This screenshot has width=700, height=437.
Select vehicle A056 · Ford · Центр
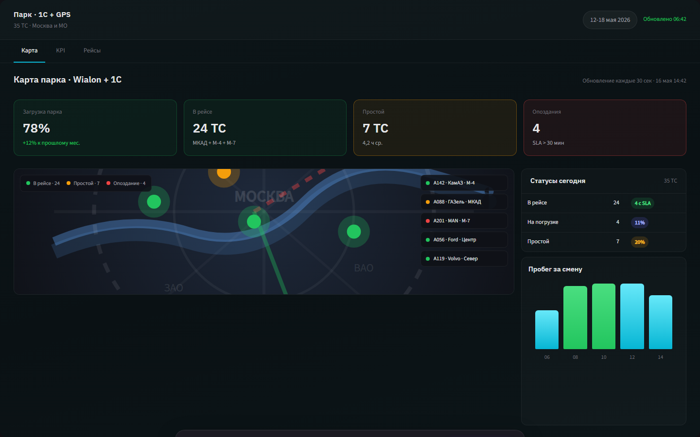click(464, 240)
